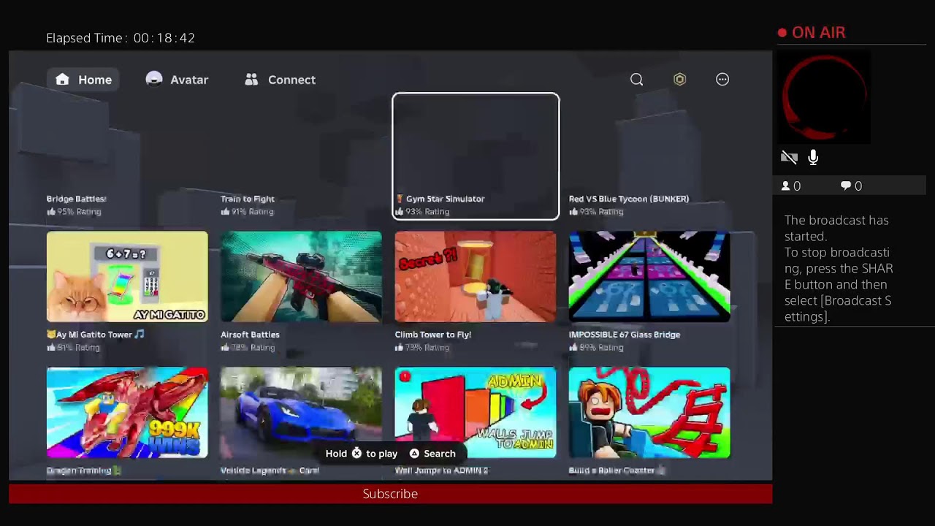Screen dimensions: 935x526
Task: Click the rating text under Airsoft Battles
Action: [253, 348]
